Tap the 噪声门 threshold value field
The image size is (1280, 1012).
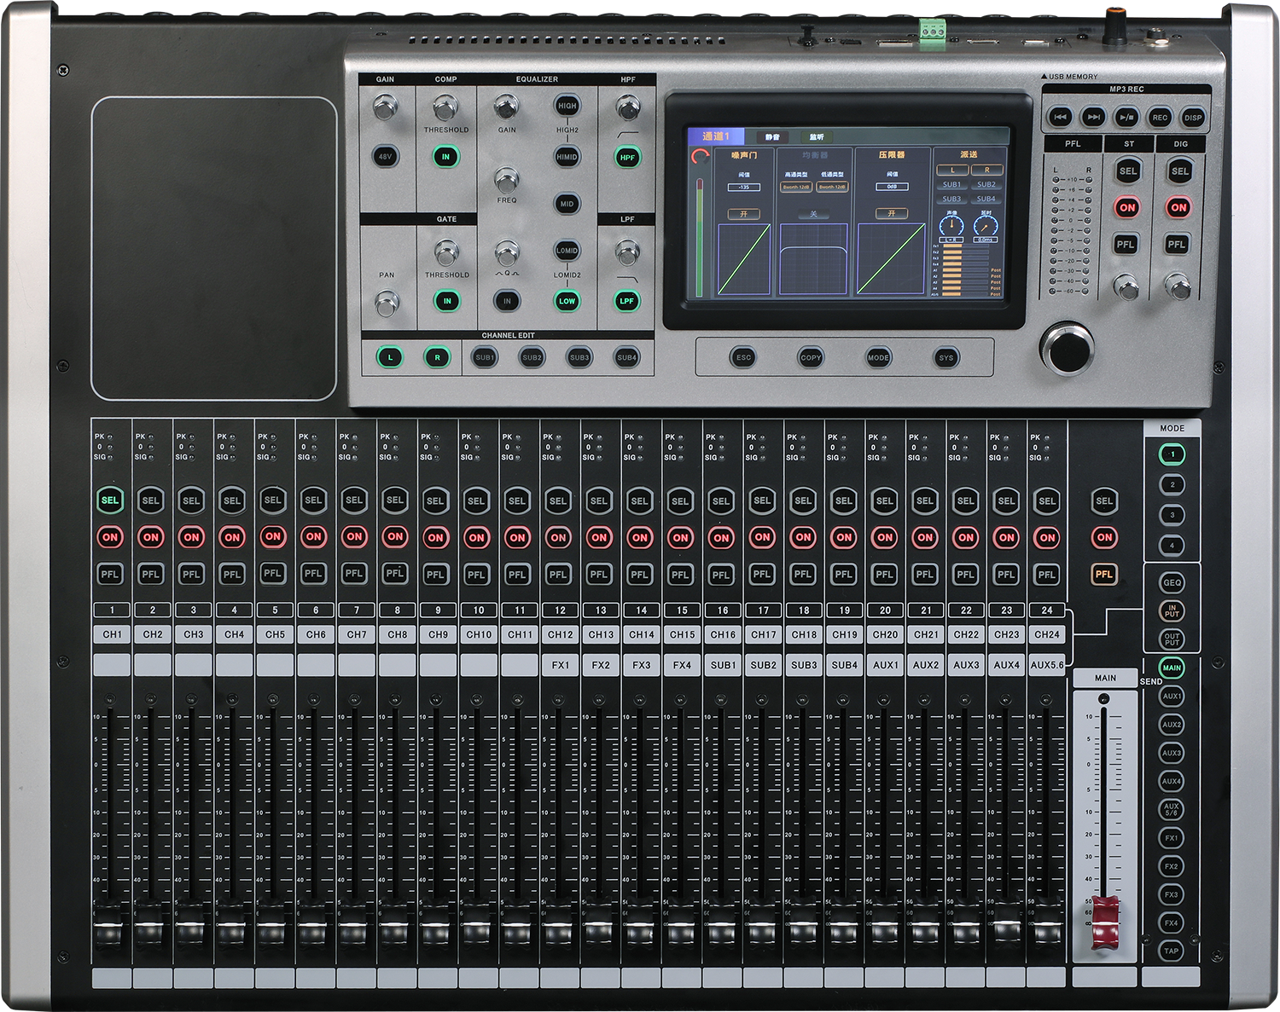point(743,187)
